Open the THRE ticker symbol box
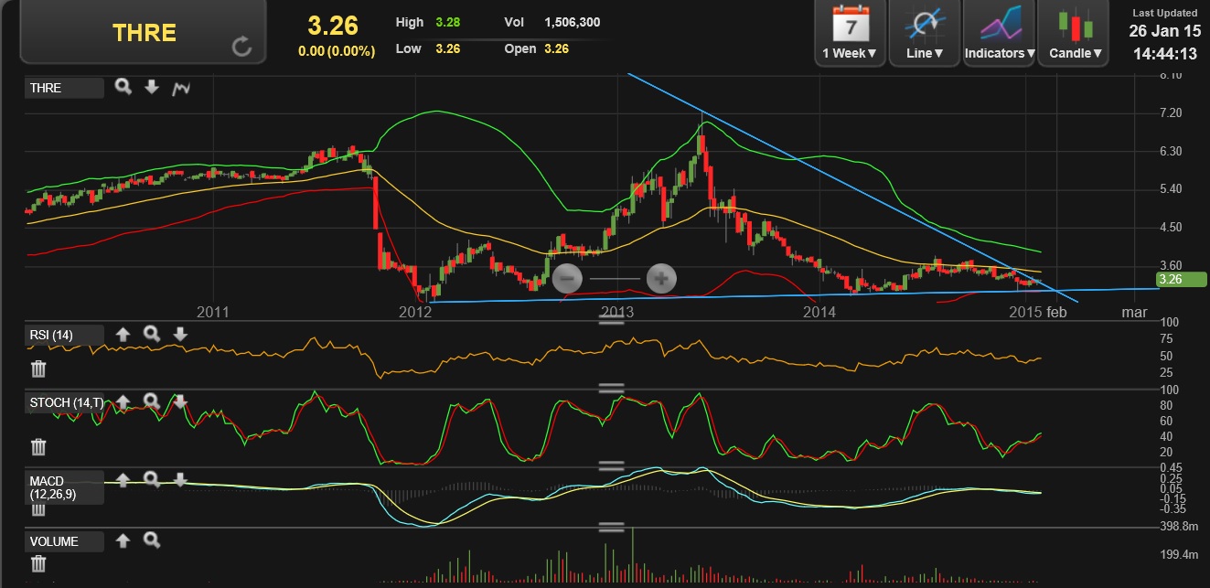The height and width of the screenshot is (588, 1210). pos(144,32)
